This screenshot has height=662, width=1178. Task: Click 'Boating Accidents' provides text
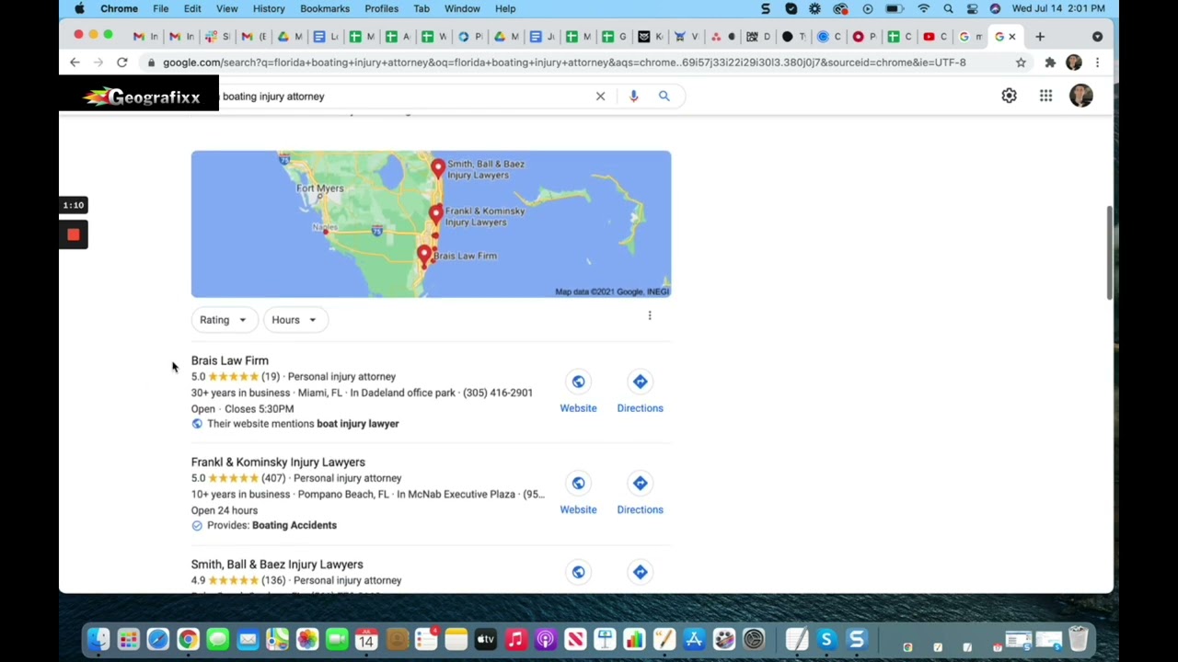(294, 525)
